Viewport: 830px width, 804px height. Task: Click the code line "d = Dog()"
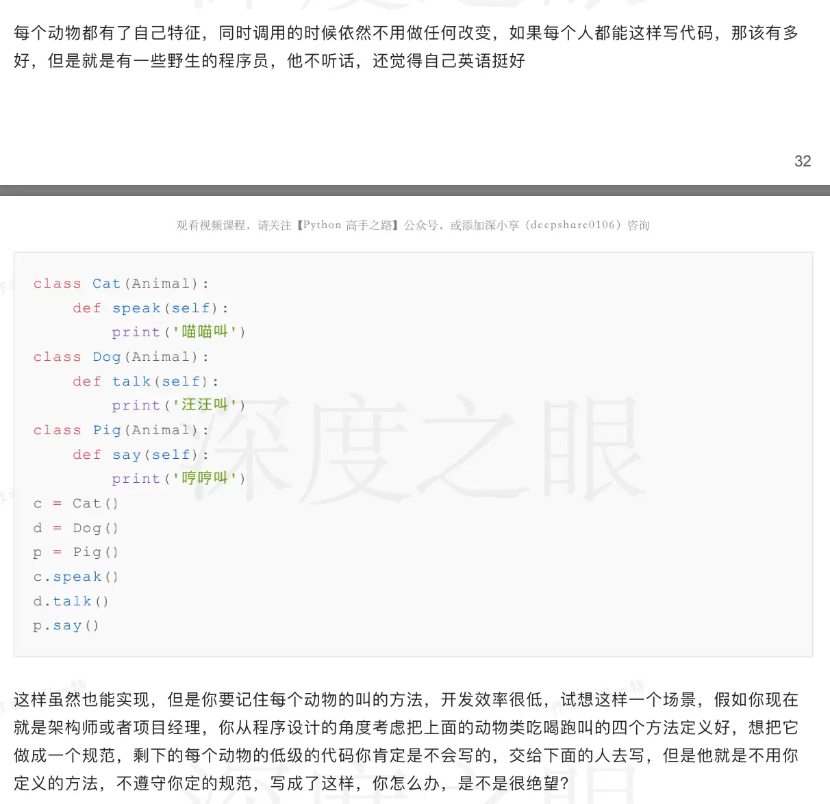[x=76, y=528]
